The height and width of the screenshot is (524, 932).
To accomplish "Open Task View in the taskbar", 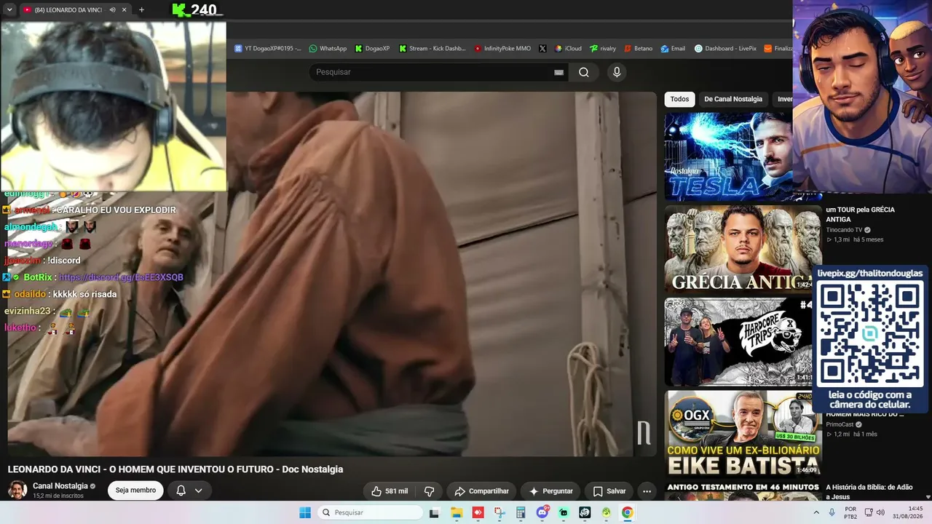I will (x=435, y=512).
